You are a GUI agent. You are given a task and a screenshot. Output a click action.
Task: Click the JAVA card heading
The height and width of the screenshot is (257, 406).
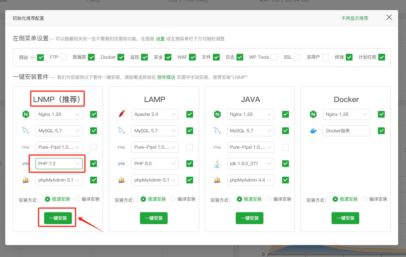pyautogui.click(x=250, y=99)
